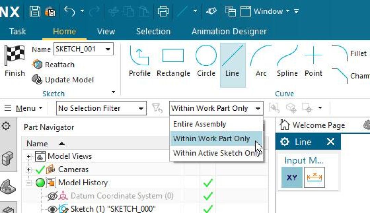Expand the Model Views node
The width and height of the screenshot is (370, 213).
tap(28, 157)
